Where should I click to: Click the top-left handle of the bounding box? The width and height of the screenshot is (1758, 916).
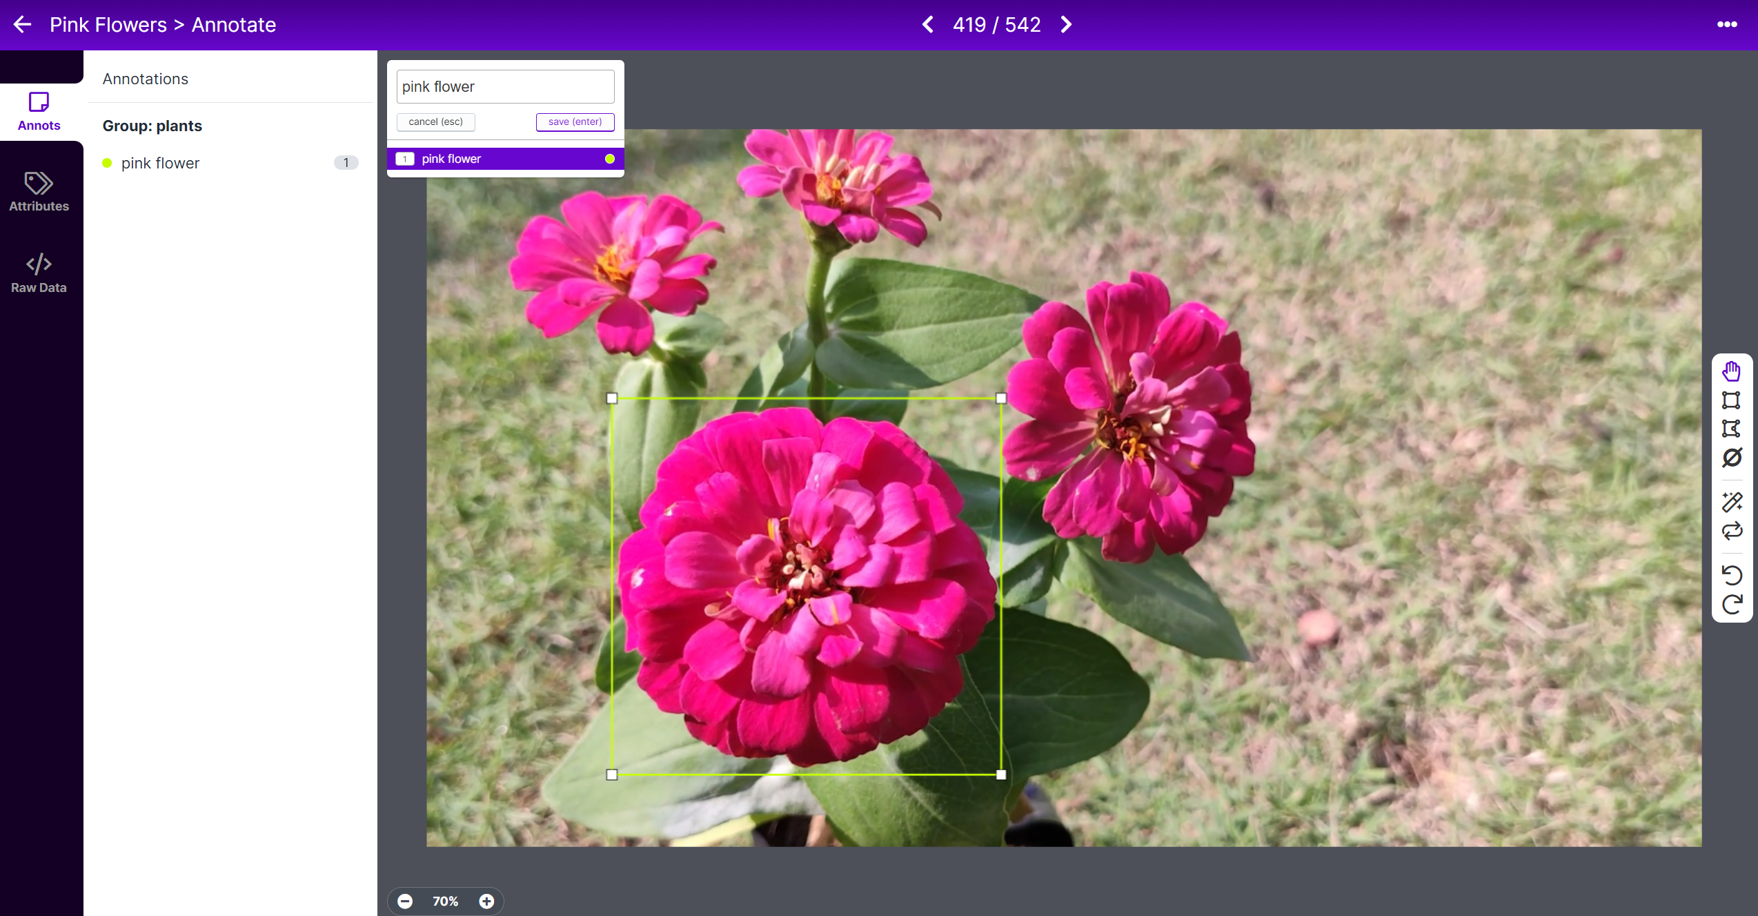612,398
